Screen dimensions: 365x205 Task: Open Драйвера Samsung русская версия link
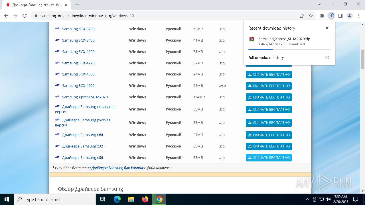(83, 122)
